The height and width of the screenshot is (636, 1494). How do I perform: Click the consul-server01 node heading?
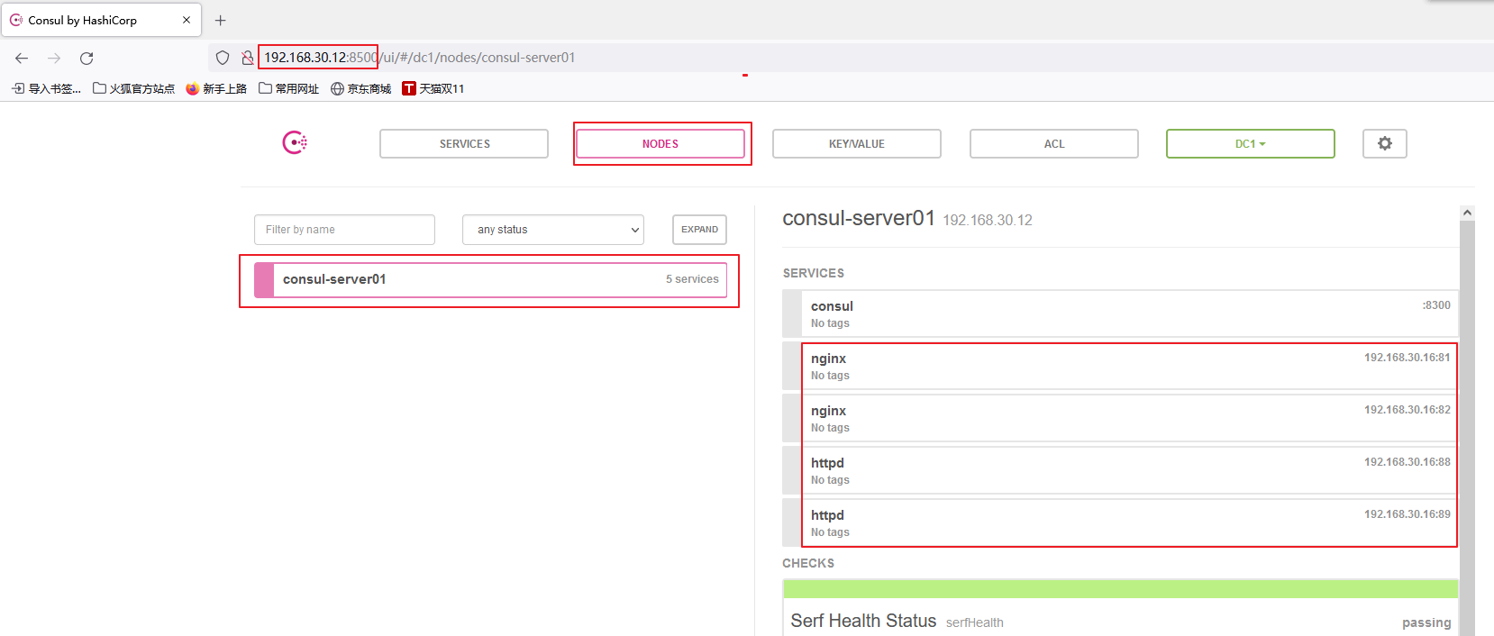click(859, 218)
